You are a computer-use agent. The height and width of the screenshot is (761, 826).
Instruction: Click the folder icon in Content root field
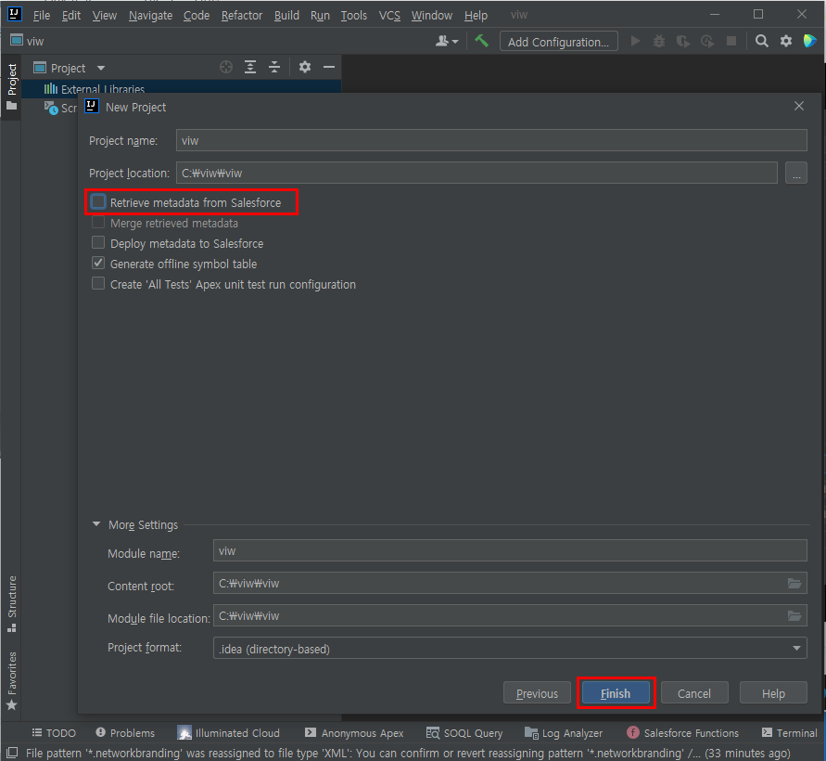pyautogui.click(x=794, y=583)
